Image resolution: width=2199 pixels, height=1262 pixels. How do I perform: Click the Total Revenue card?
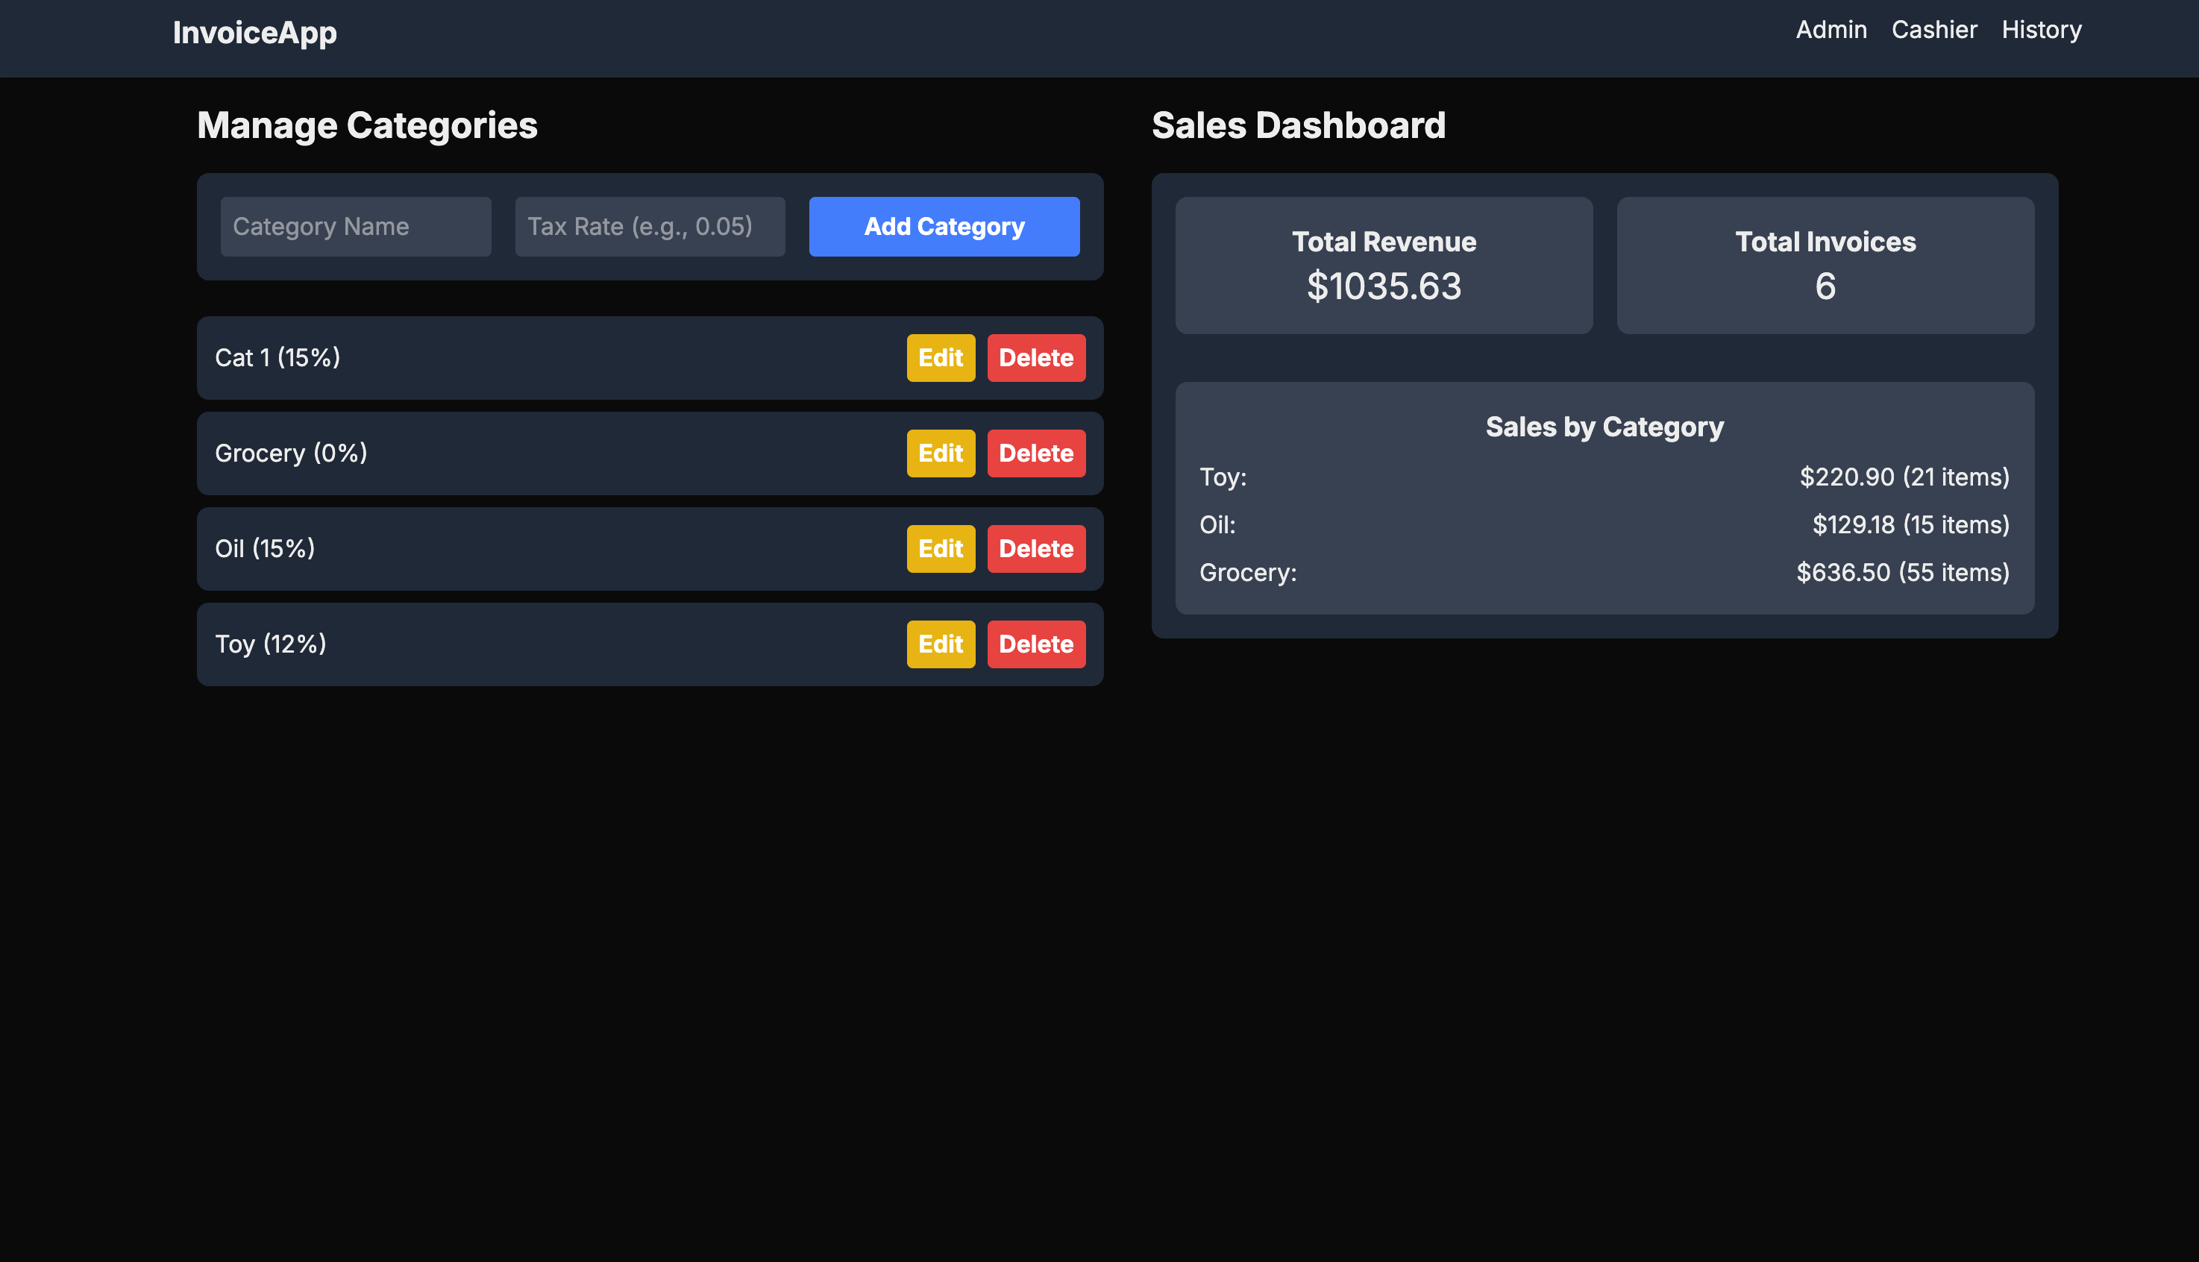[1384, 266]
